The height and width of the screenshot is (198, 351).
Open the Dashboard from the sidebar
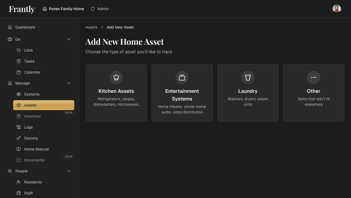[x=25, y=27]
